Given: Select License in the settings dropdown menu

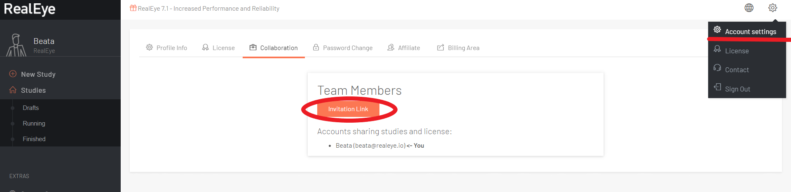Looking at the screenshot, I should [737, 51].
